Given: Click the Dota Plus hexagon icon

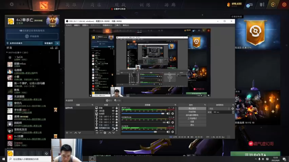Looking at the screenshot, I should click(x=273, y=5).
